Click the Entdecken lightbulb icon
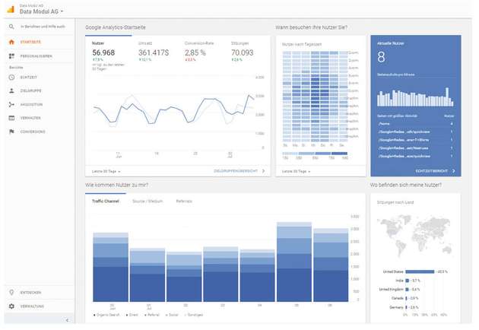 tap(11, 293)
